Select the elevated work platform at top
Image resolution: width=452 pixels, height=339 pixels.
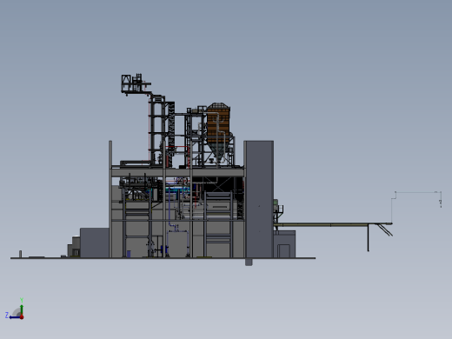[136, 84]
